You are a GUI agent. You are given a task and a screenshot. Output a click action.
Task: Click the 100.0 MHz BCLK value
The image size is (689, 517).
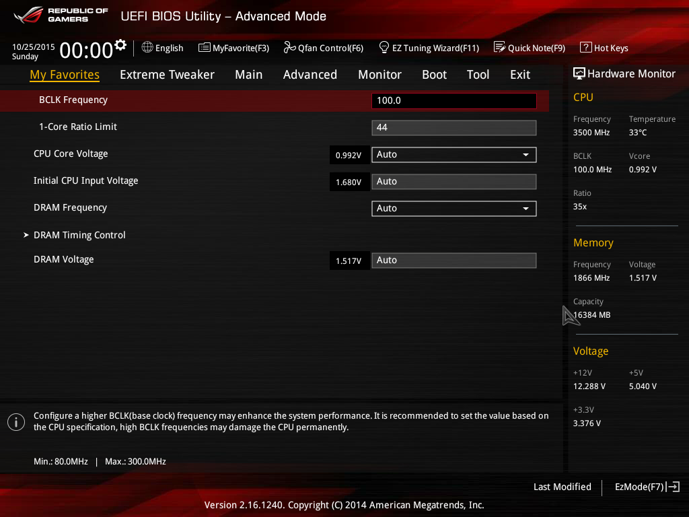coord(592,169)
